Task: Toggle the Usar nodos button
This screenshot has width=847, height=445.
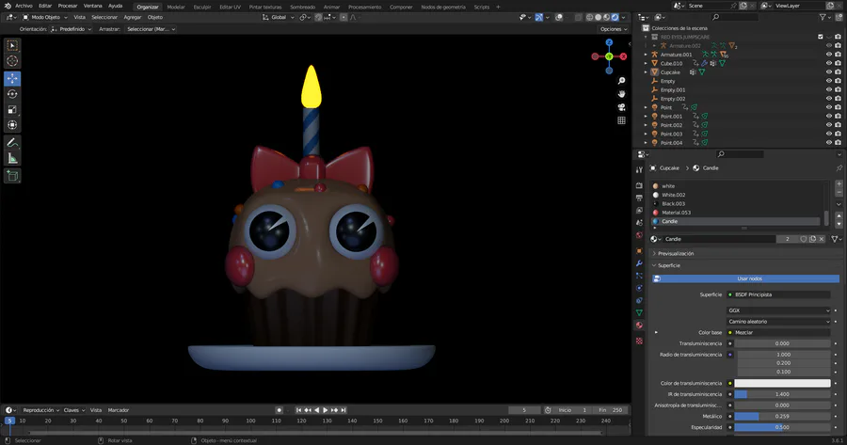Action: pos(745,278)
